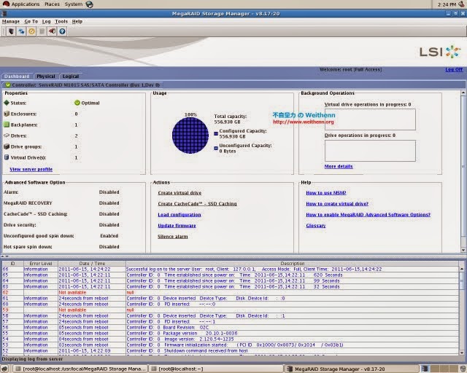Click the Drives disk icon

7,136
